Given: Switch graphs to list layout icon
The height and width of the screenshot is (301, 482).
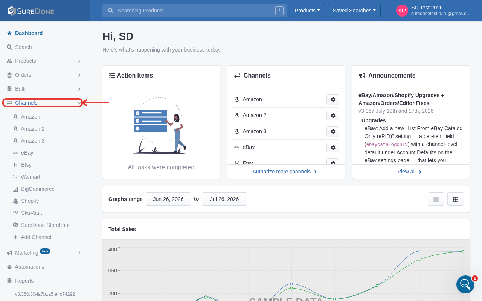Looking at the screenshot, I should coord(436,199).
